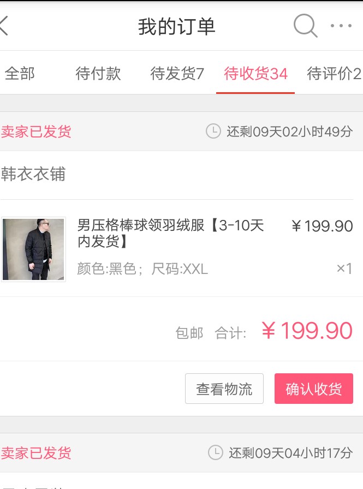Open the black down jacket product thumbnail
Image resolution: width=363 pixels, height=489 pixels.
33,249
